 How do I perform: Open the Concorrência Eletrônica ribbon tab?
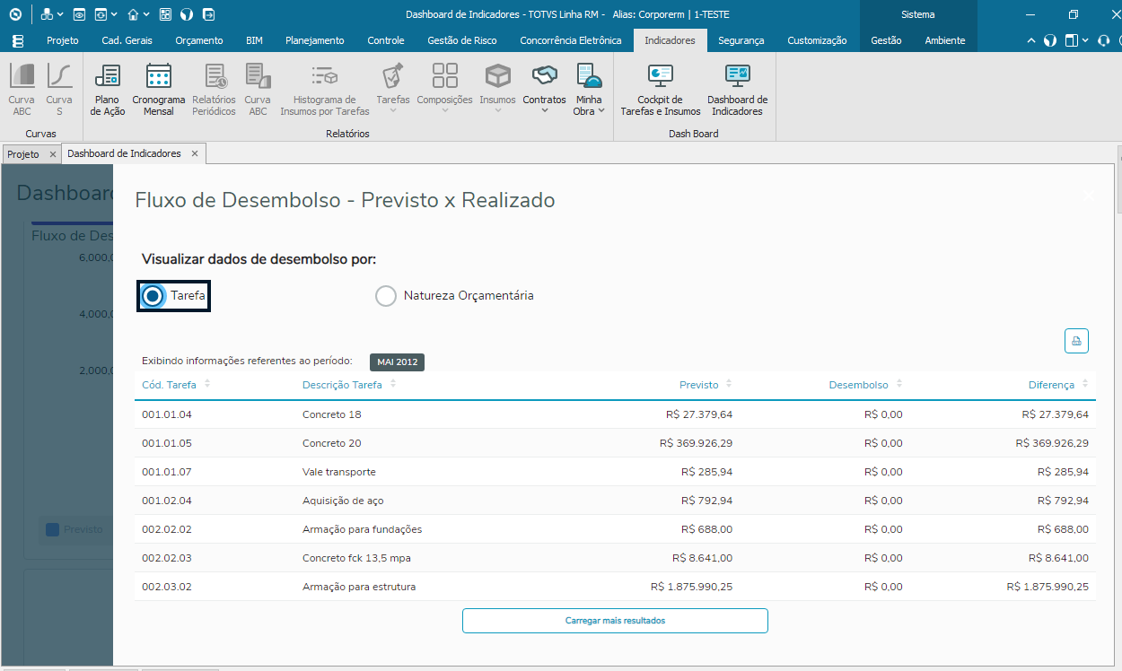[571, 40]
